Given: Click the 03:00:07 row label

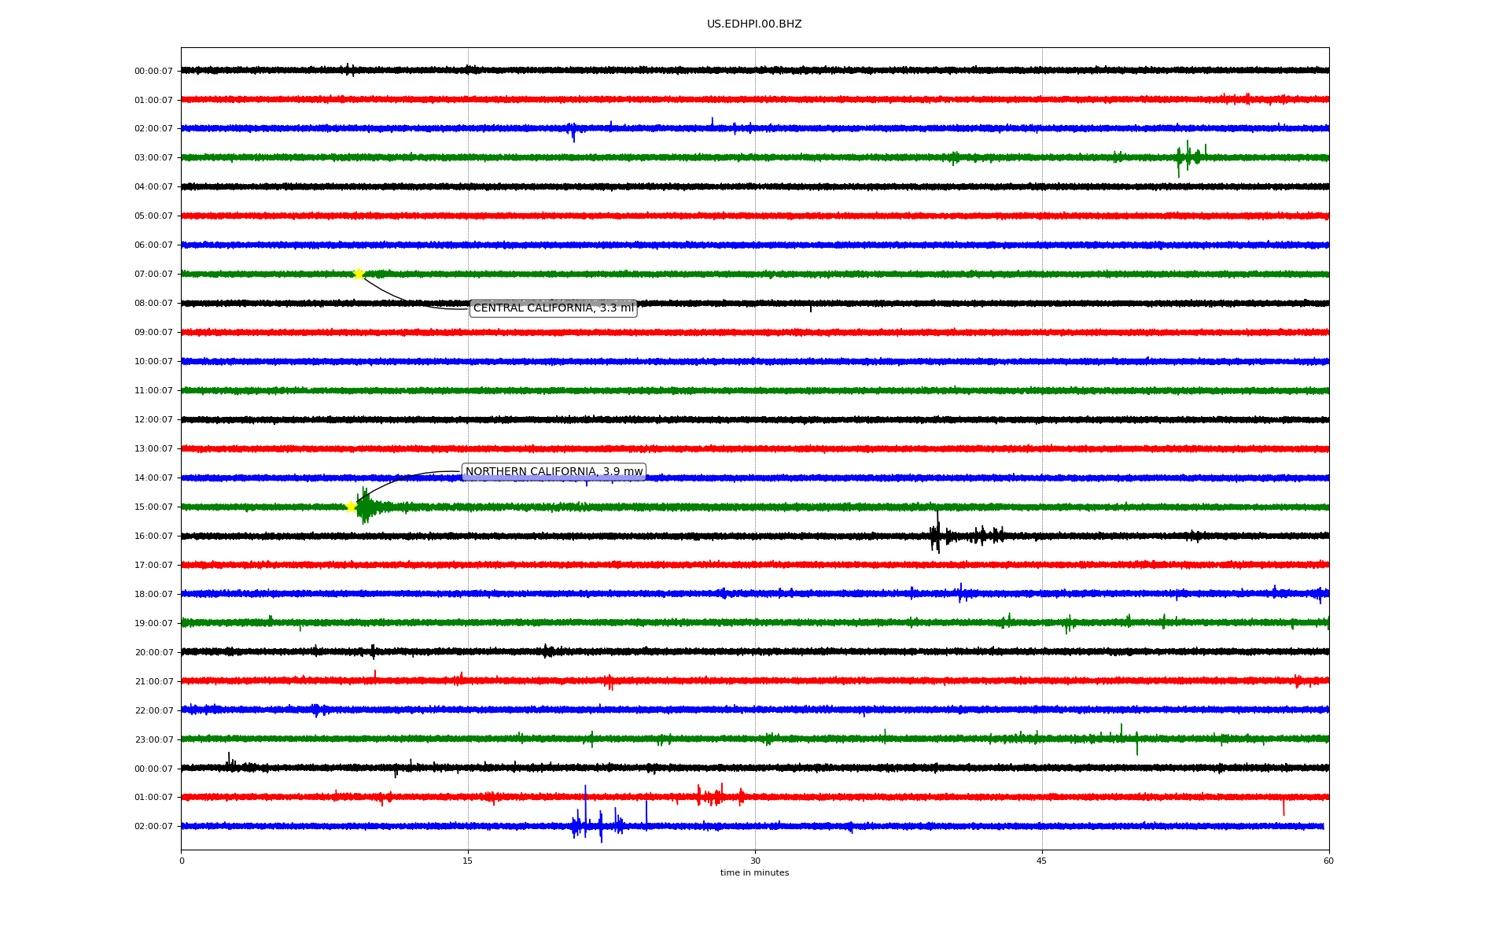Looking at the screenshot, I should point(153,158).
